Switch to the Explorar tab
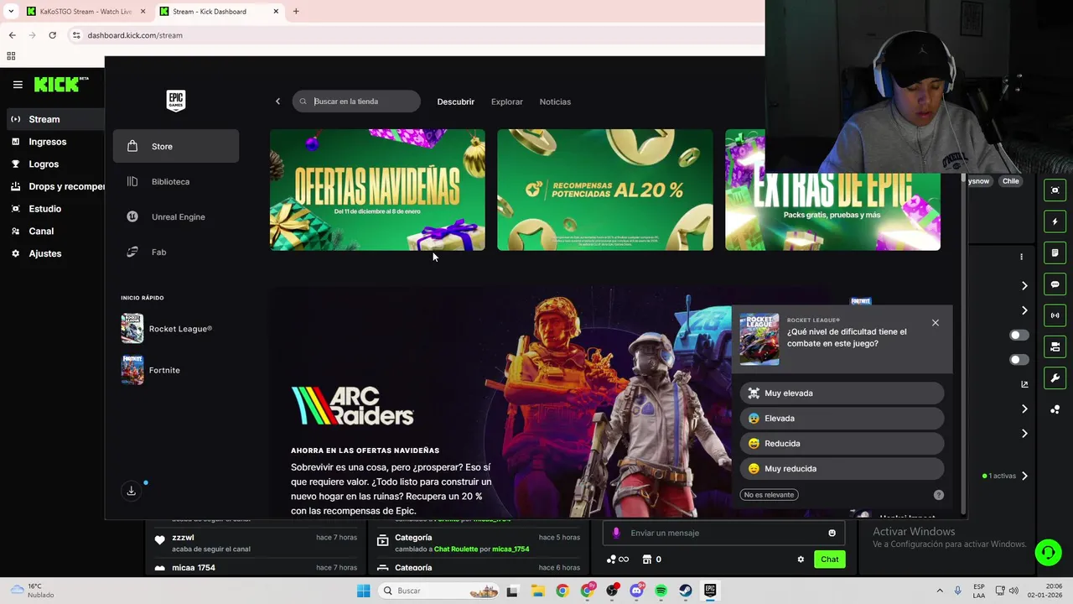Image resolution: width=1073 pixels, height=604 pixels. 506,102
